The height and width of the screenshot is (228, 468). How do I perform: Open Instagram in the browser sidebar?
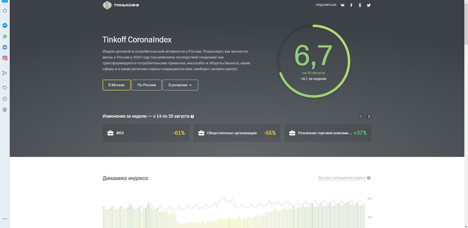pos(5,58)
